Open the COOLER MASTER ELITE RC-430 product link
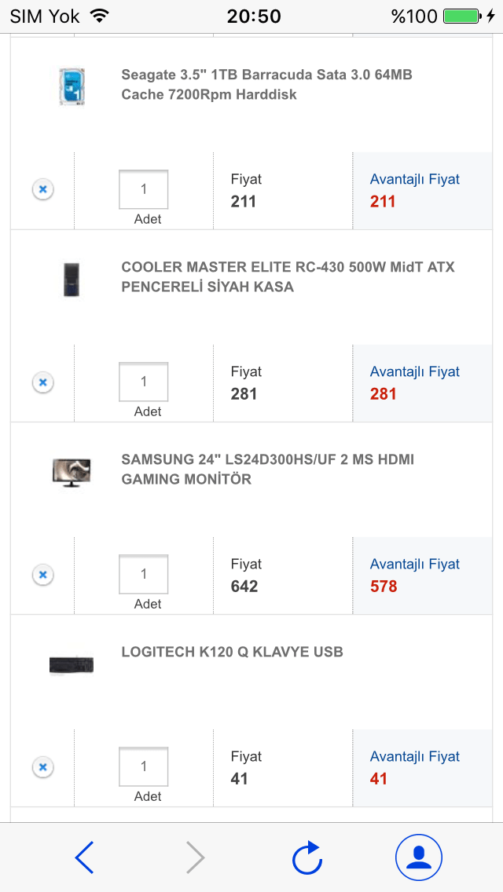 coord(288,277)
